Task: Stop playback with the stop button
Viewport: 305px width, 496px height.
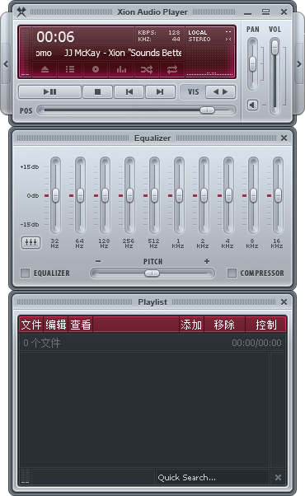Action: pos(97,92)
